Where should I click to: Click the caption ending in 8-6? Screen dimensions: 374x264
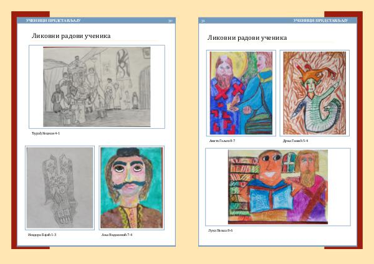(x=221, y=230)
